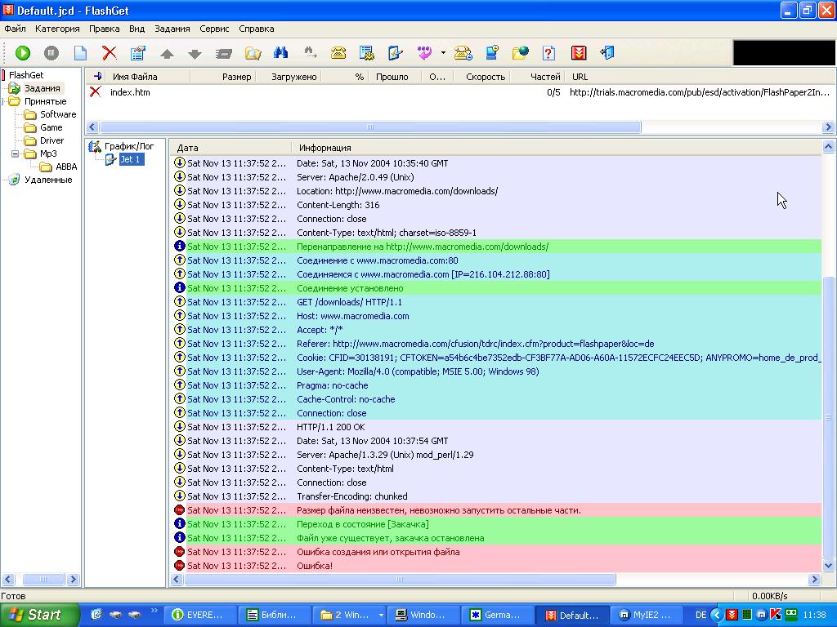Click the Help question mark icon

tap(548, 53)
